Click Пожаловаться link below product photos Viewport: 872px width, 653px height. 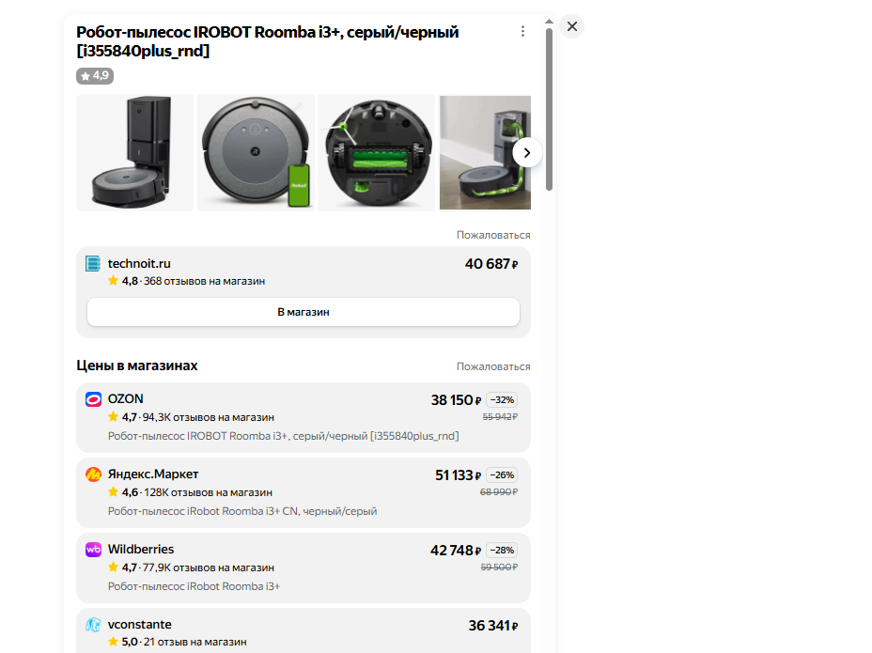(x=493, y=235)
